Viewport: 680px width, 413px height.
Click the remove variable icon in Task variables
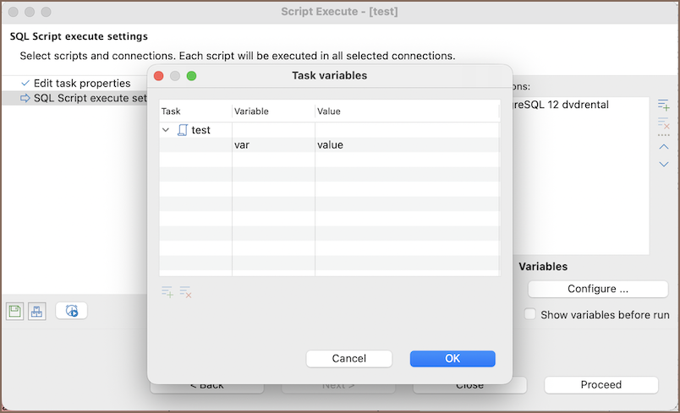pos(186,292)
